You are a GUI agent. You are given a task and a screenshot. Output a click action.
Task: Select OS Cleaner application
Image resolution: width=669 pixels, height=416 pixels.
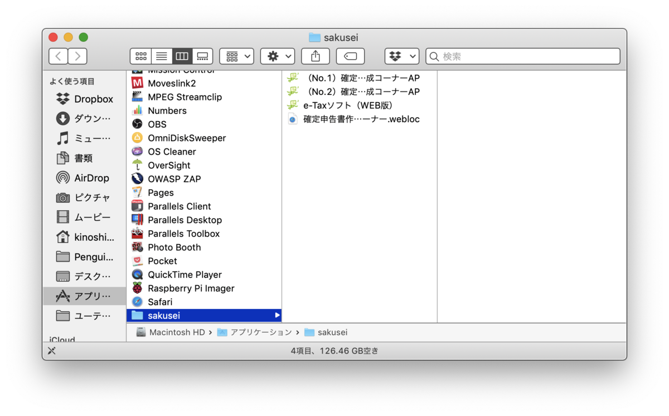click(204, 152)
